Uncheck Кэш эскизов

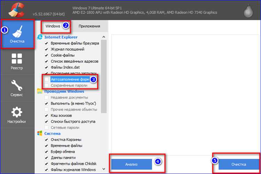click(46, 115)
